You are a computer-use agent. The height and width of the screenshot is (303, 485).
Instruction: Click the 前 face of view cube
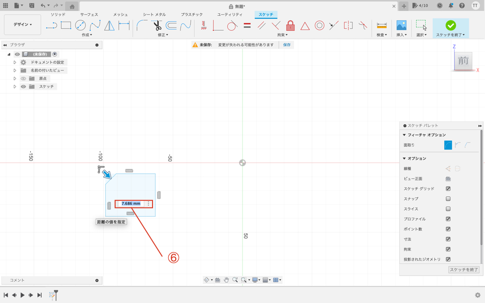[x=463, y=61]
